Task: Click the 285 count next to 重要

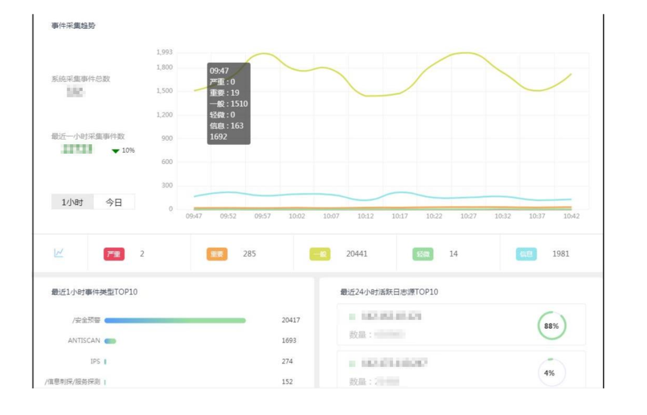Action: [x=249, y=254]
